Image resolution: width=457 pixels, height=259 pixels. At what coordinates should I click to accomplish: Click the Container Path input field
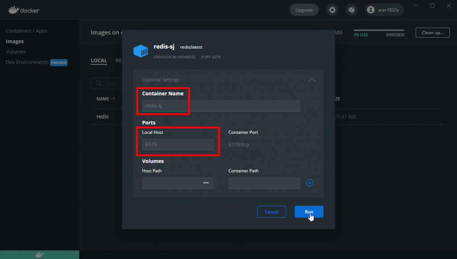click(x=264, y=183)
